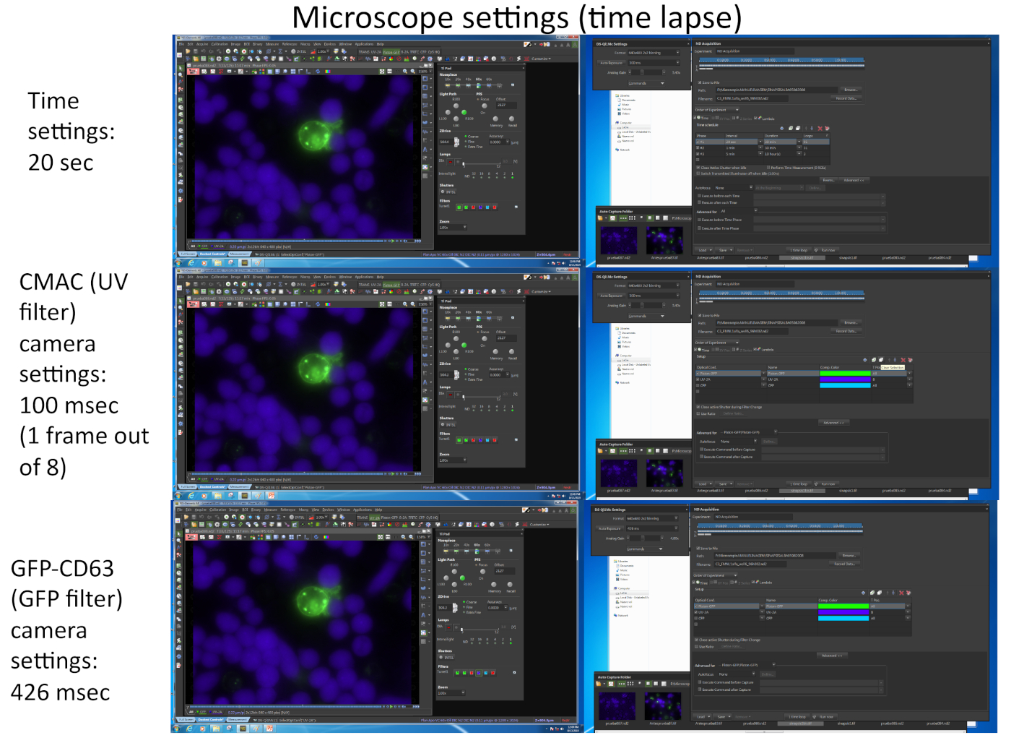The width and height of the screenshot is (1011, 743).
Task: Click red delete X above the Time schedule table
Action: [x=820, y=128]
